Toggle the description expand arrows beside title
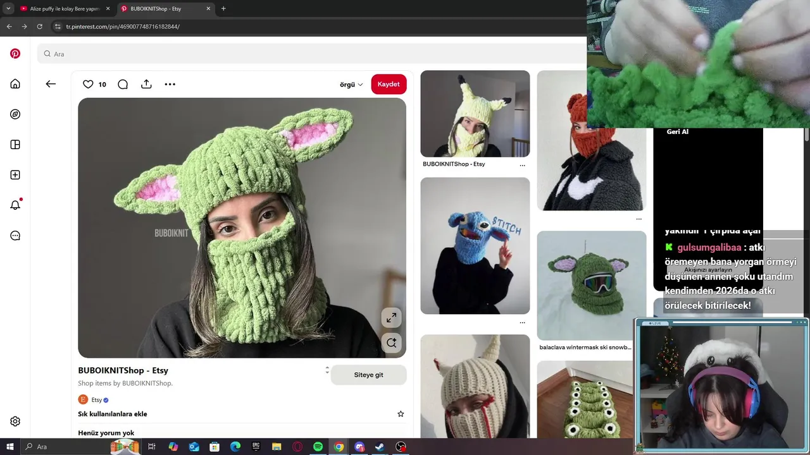 327,370
